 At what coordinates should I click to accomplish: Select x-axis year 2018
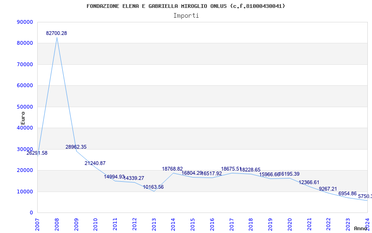(x=251, y=225)
